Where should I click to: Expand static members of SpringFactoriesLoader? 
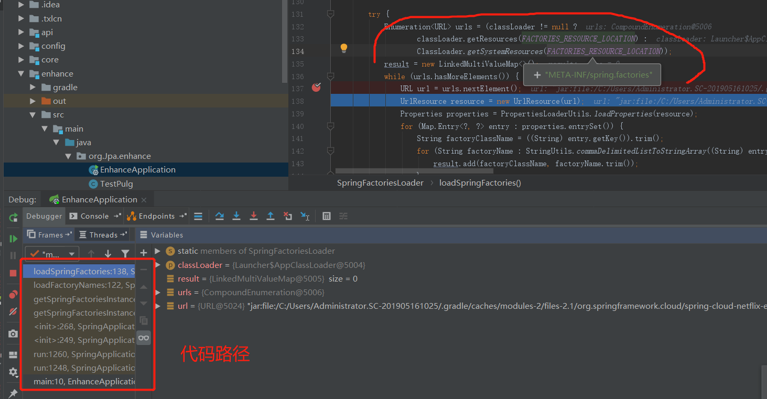point(158,251)
